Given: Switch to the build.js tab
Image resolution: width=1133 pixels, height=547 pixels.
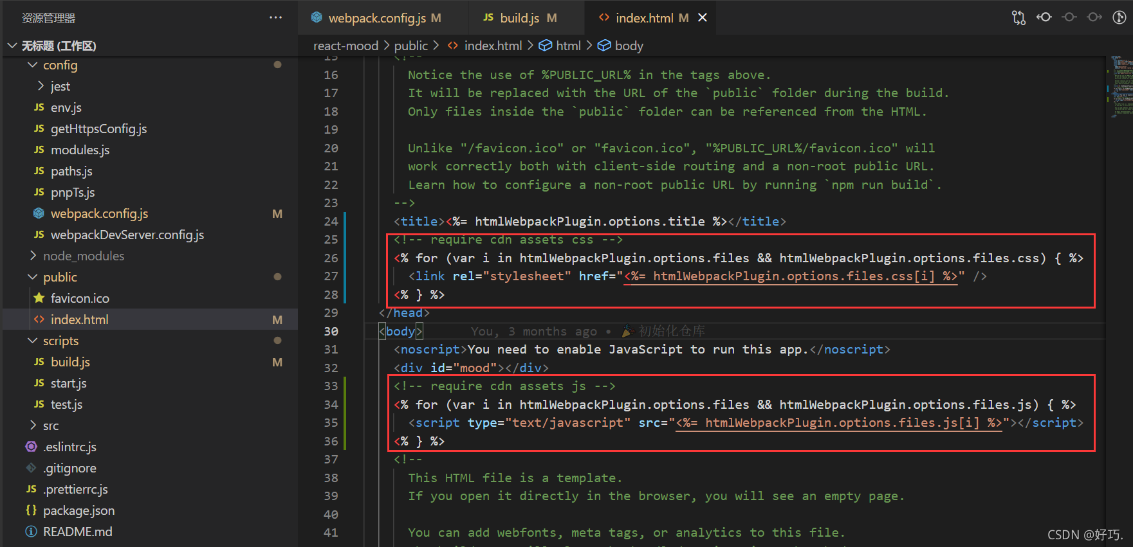Looking at the screenshot, I should coord(526,18).
